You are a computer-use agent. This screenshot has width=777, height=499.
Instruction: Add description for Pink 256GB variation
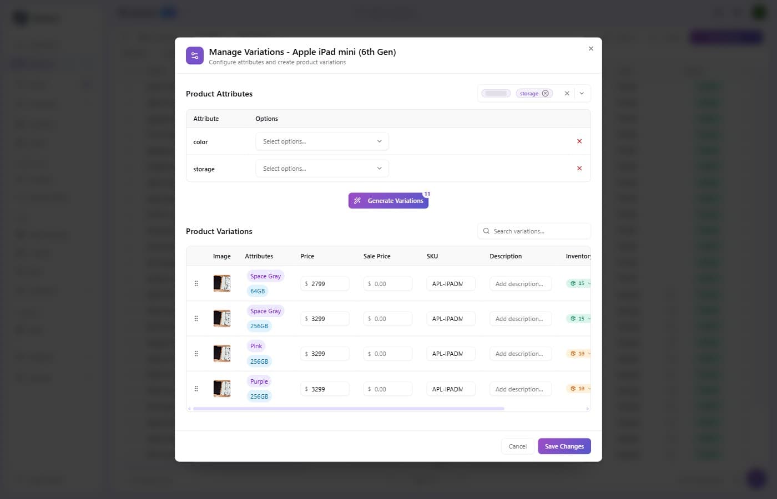[521, 354]
